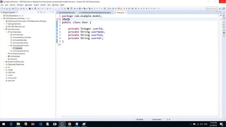Collapse the src/main/java folder

tap(6, 32)
